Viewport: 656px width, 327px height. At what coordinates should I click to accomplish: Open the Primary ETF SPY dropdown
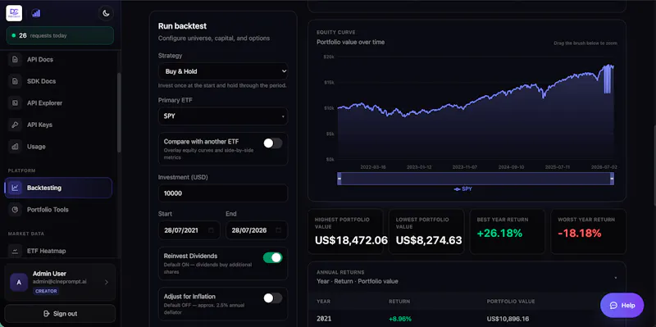pyautogui.click(x=223, y=116)
